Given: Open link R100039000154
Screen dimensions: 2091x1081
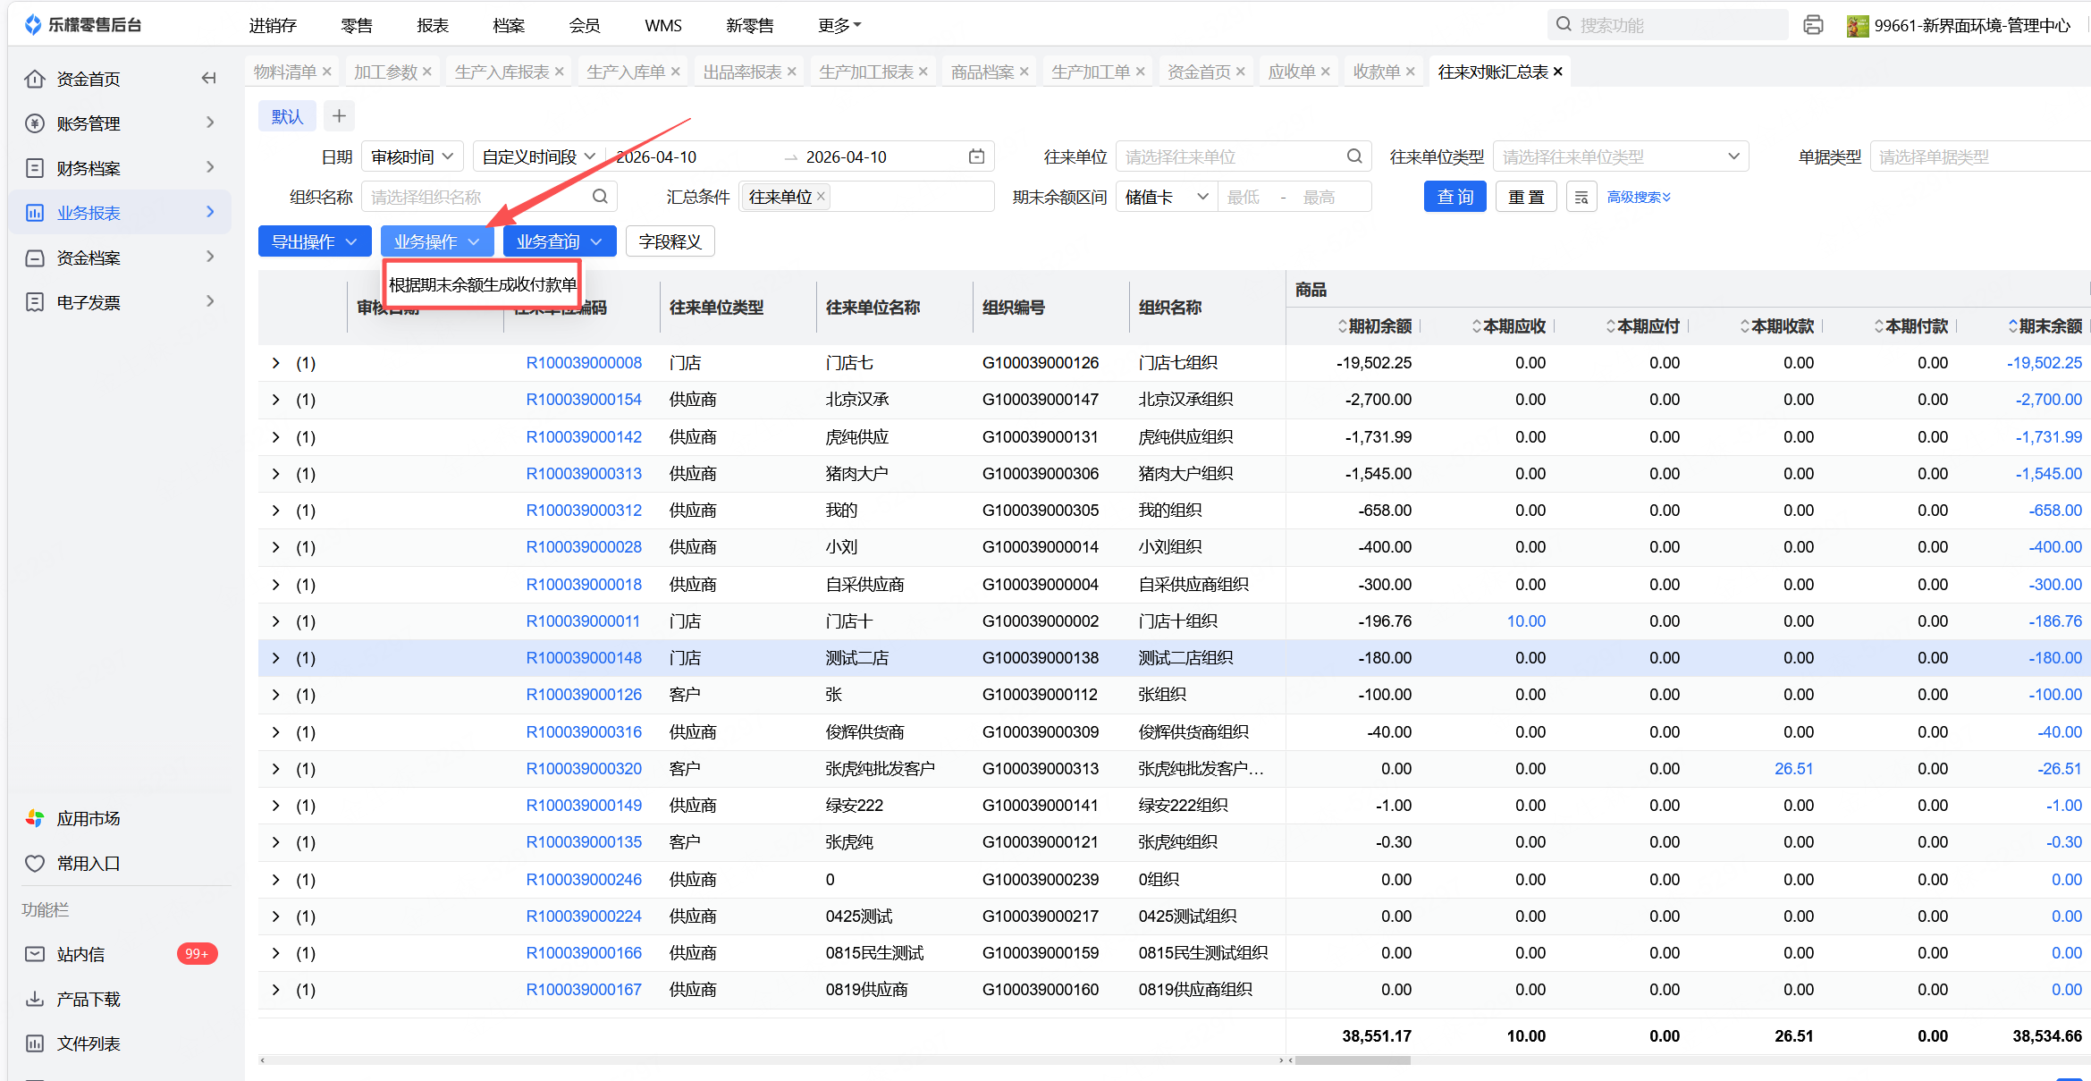Looking at the screenshot, I should 583,400.
